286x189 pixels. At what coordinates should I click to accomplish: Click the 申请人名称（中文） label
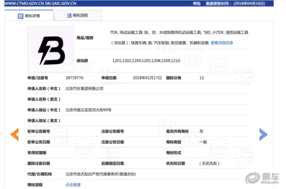44,89
